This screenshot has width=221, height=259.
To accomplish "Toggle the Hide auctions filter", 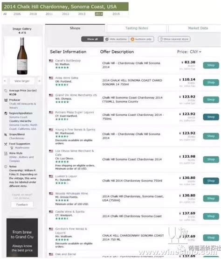I will click(x=116, y=39).
